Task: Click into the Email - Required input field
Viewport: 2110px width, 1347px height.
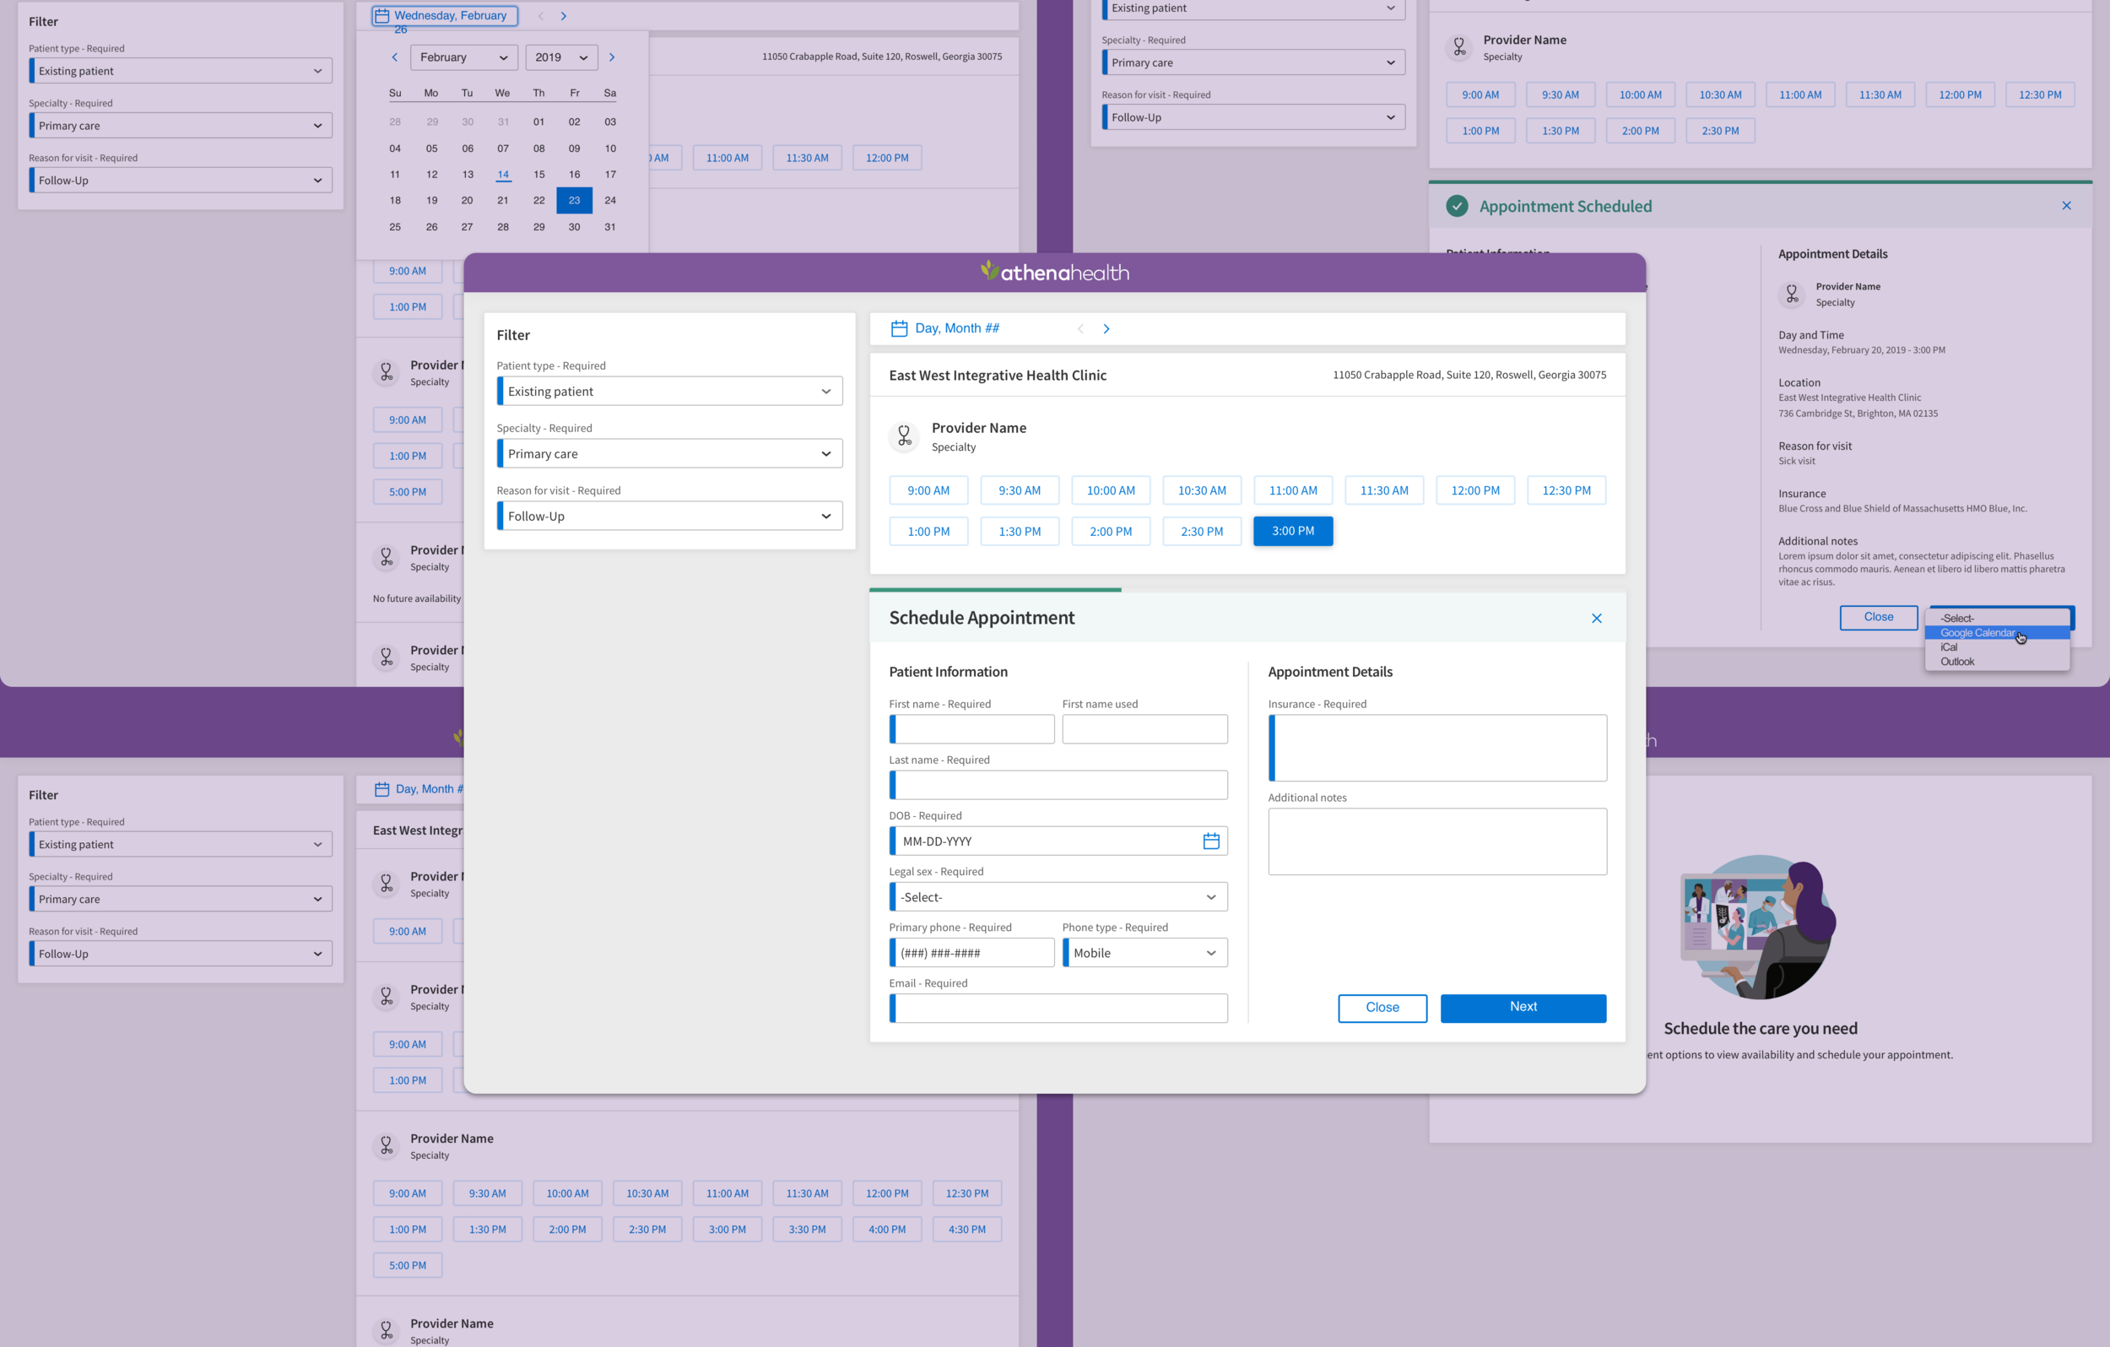Action: pyautogui.click(x=1059, y=1009)
